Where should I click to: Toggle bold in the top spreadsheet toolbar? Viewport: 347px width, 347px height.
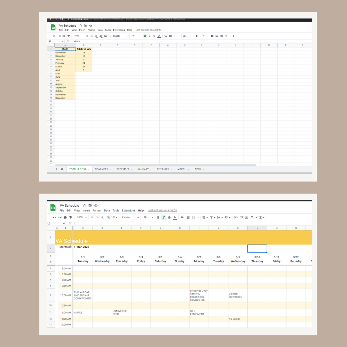pyautogui.click(x=145, y=36)
